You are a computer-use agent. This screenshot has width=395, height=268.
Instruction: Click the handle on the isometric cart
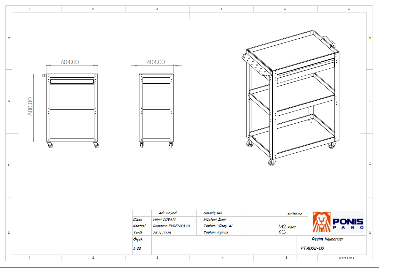point(329,42)
